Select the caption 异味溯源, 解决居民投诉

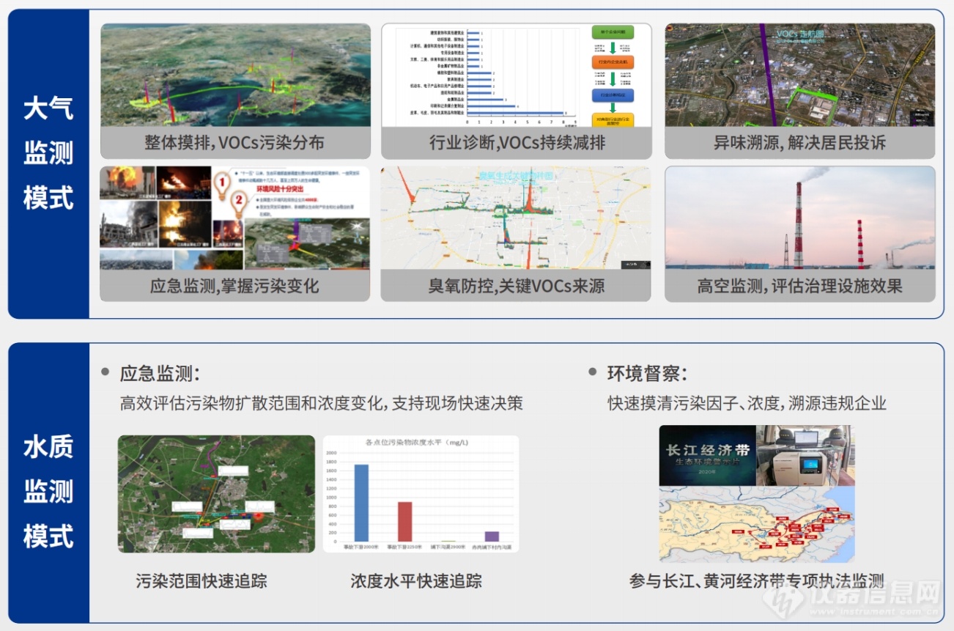tap(799, 142)
